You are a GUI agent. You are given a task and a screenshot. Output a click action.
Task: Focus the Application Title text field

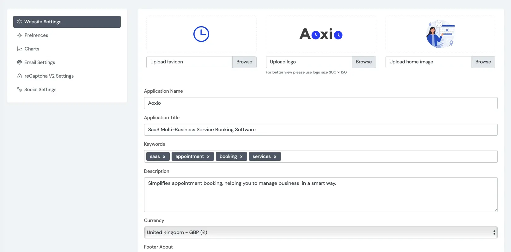(320, 130)
